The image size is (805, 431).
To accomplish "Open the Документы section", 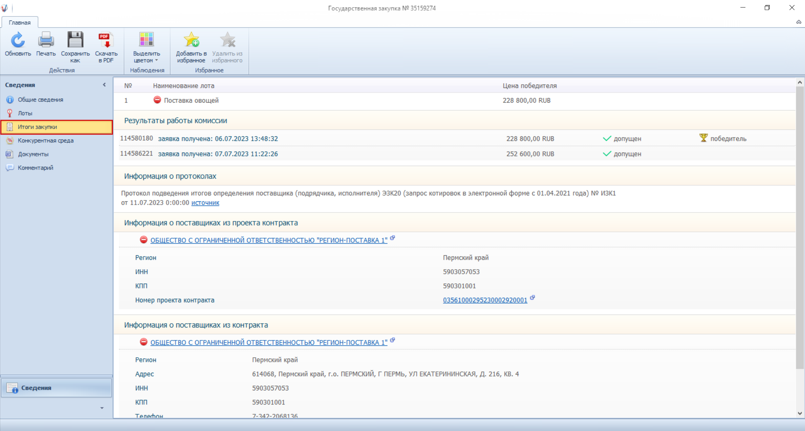I will tap(33, 154).
